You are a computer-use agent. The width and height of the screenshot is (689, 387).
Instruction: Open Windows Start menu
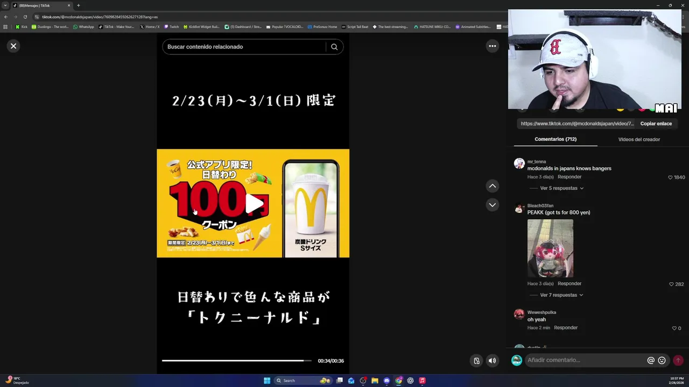(x=267, y=381)
